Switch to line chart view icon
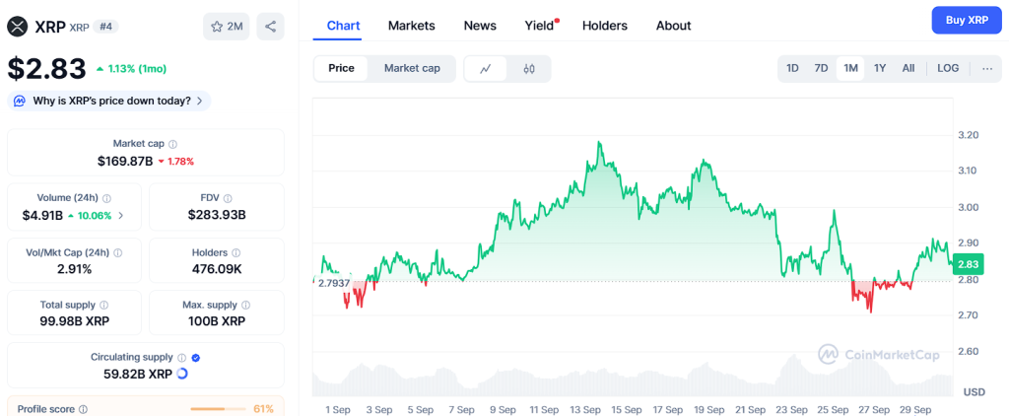The height and width of the screenshot is (416, 1009). (486, 69)
